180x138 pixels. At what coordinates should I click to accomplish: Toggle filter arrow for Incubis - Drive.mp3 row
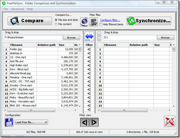[x=89, y=85]
